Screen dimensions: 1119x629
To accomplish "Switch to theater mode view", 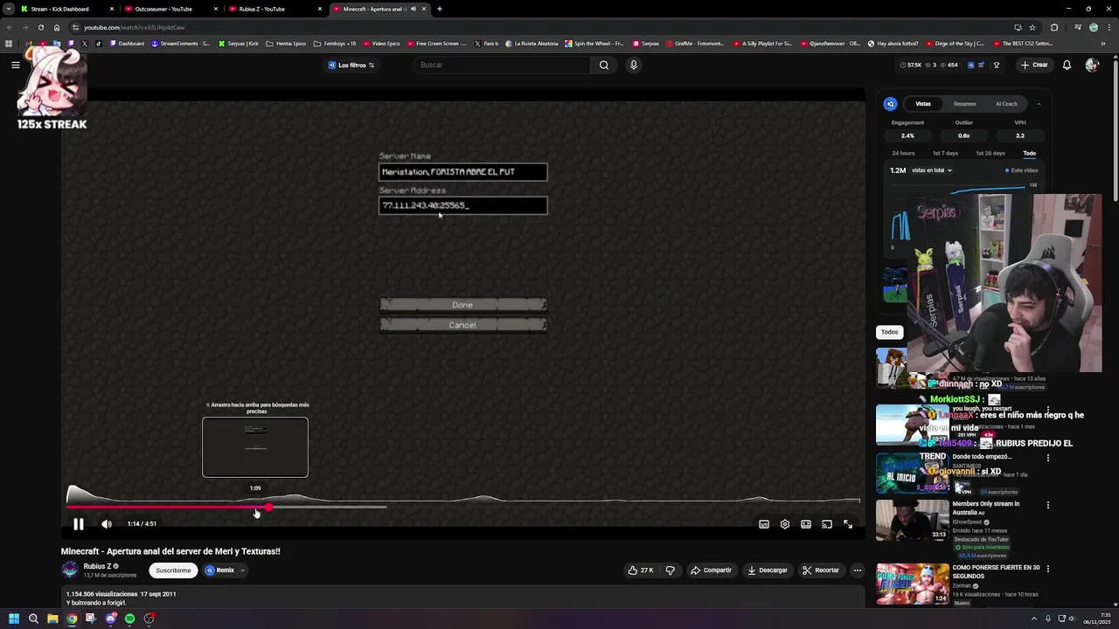I will click(806, 524).
